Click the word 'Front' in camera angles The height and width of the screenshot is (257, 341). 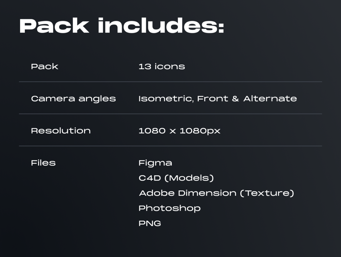(x=213, y=99)
